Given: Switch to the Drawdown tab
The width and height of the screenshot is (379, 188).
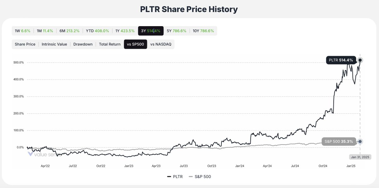Looking at the screenshot, I should (83, 44).
